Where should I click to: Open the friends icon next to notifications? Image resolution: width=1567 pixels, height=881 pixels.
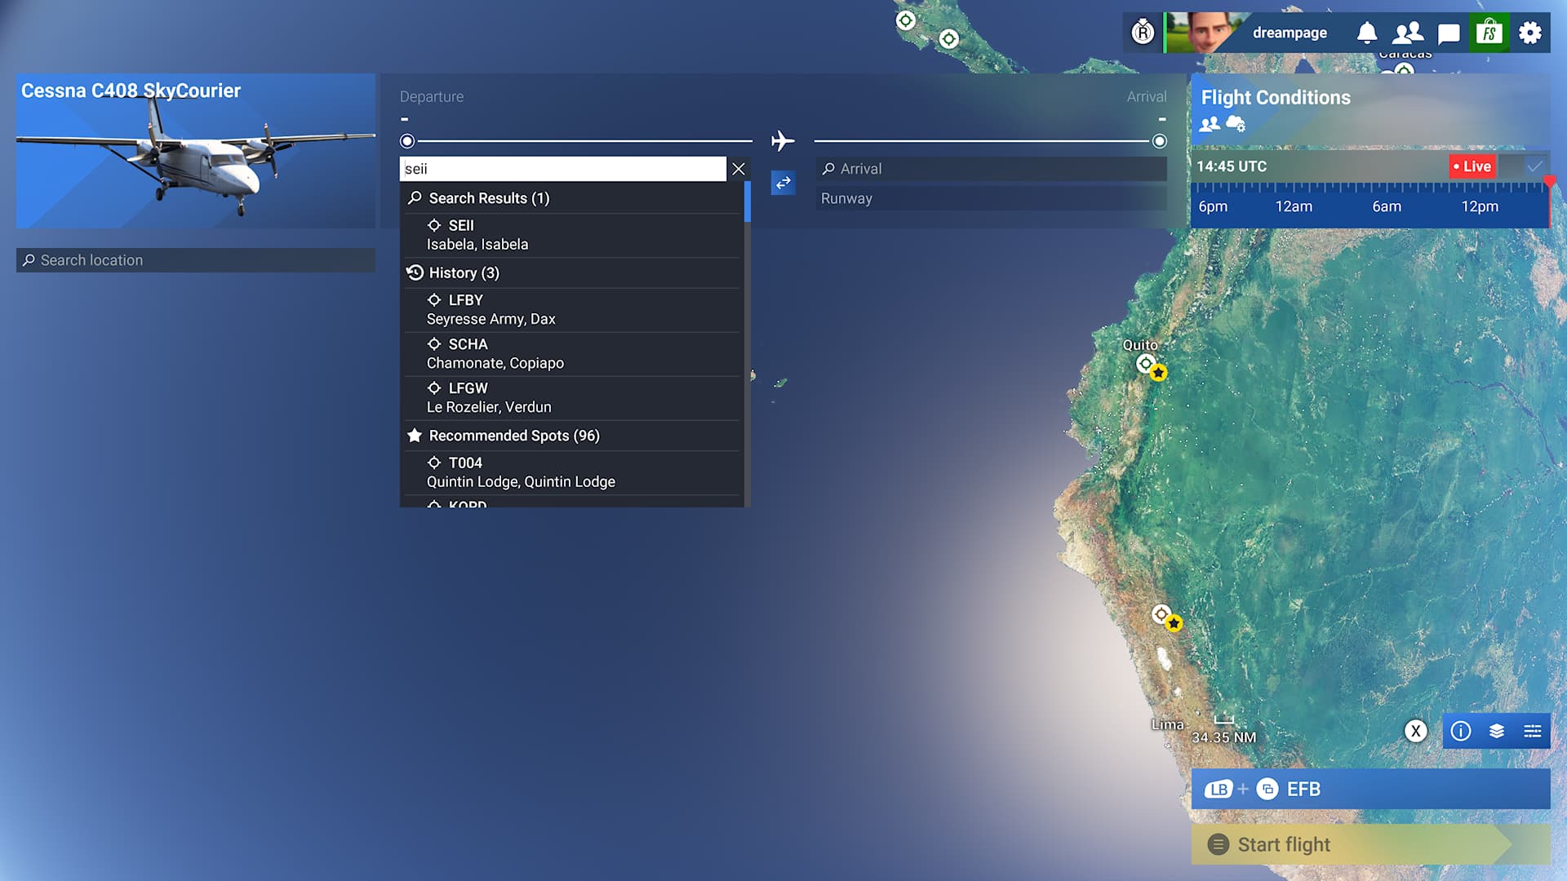[x=1408, y=33]
